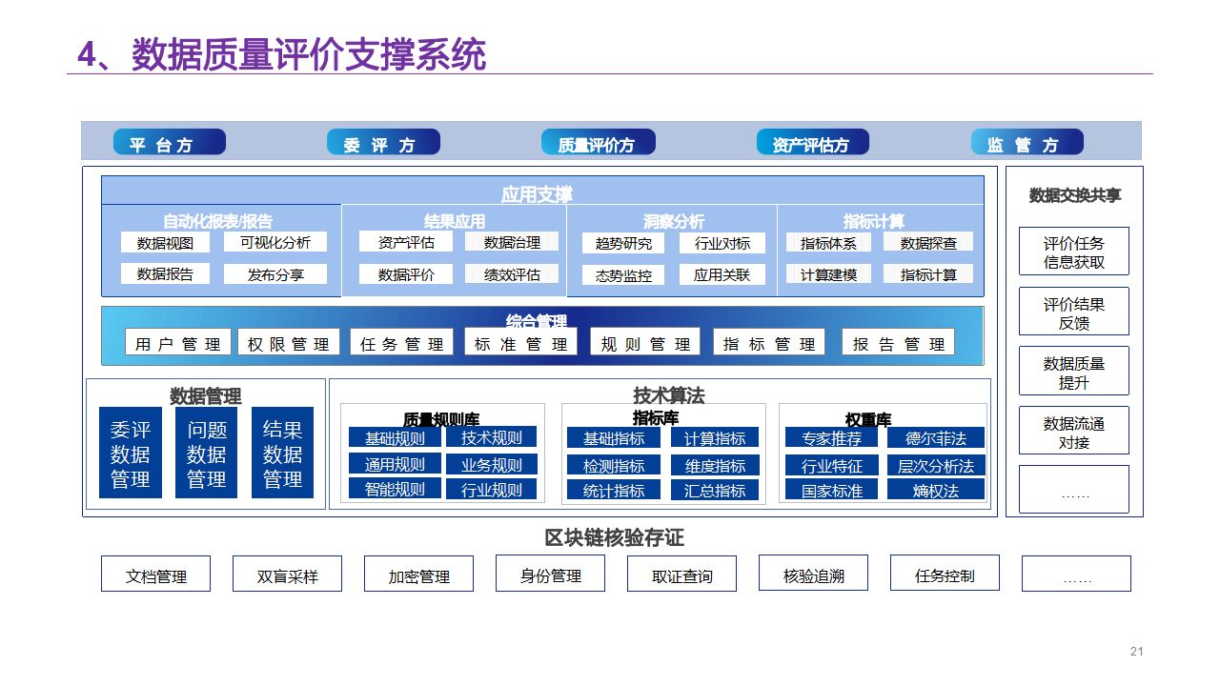Select the 质量评价方 pill
1220x686 pixels.
pos(600,142)
